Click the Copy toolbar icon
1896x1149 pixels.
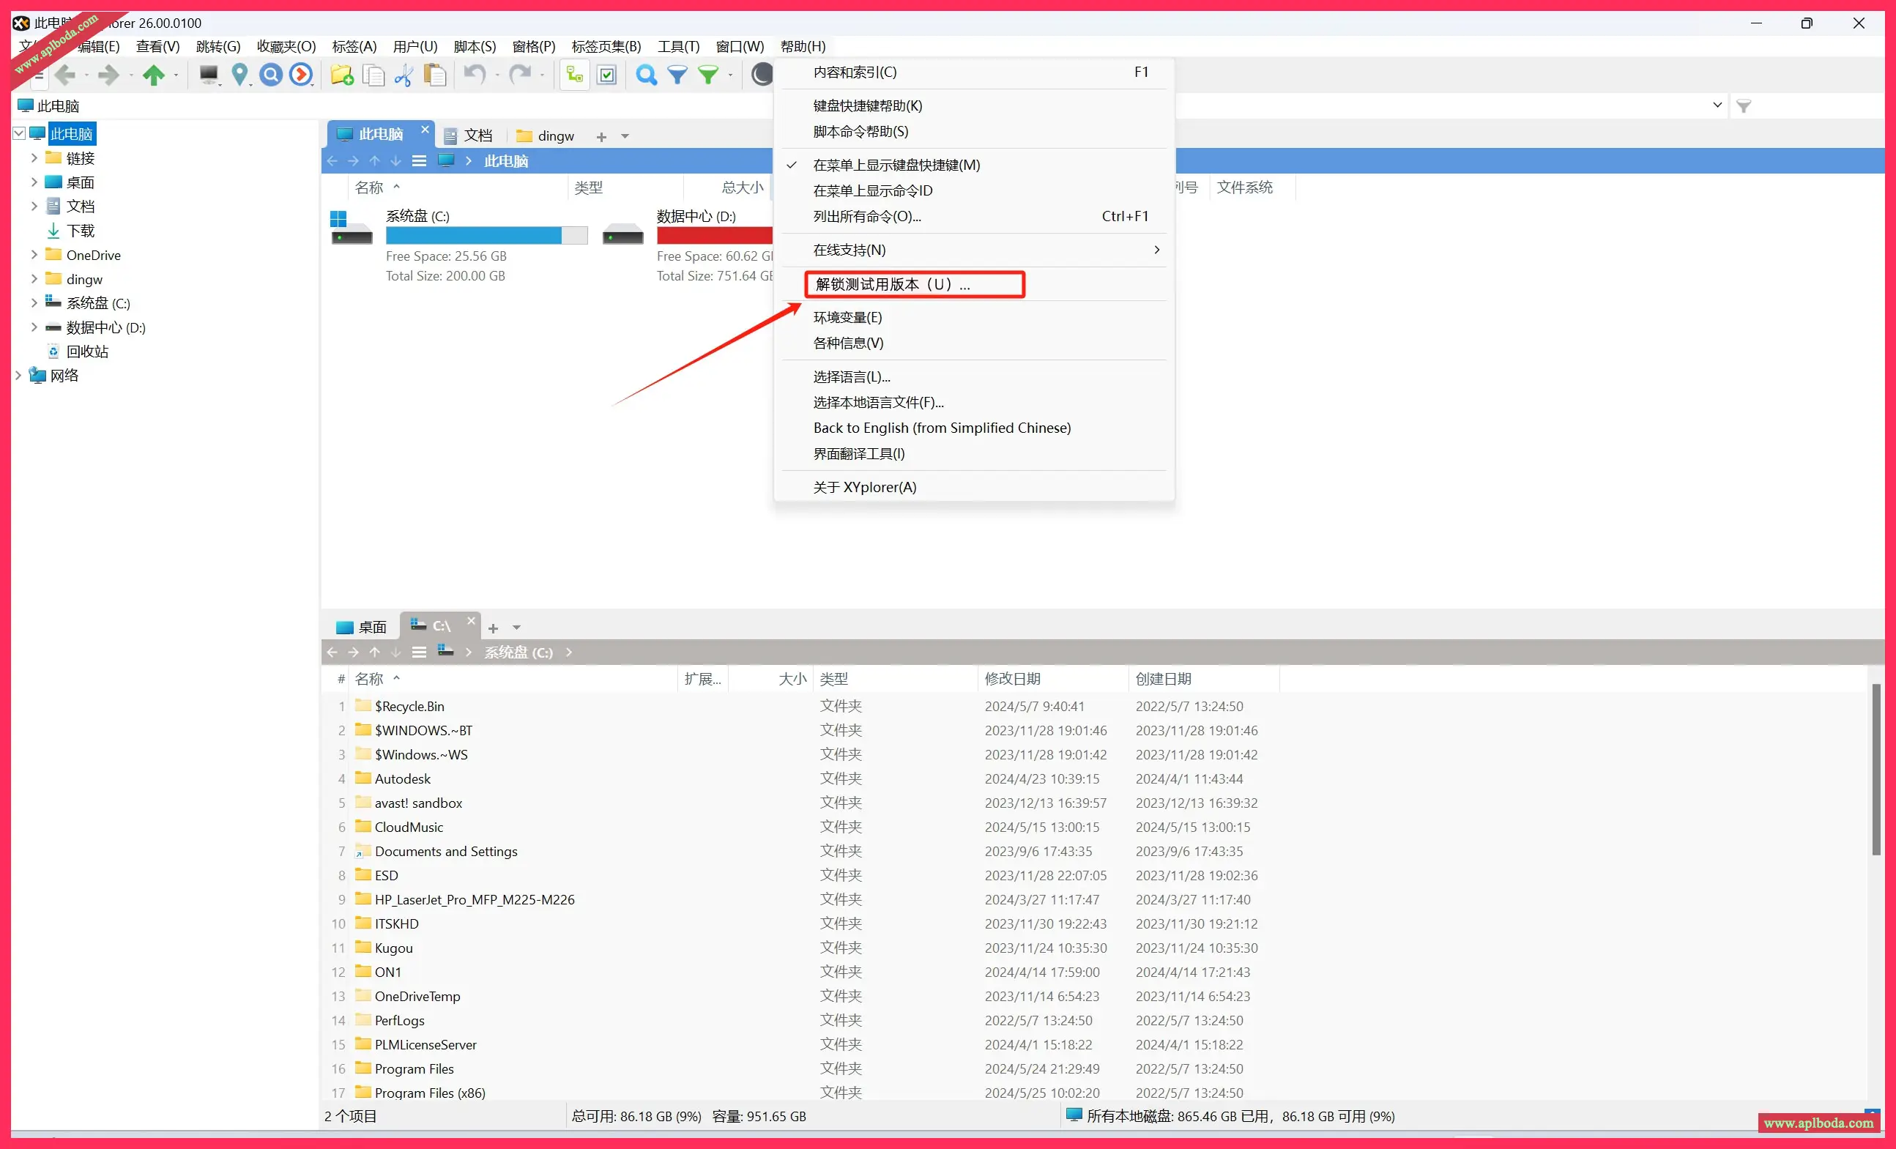373,75
